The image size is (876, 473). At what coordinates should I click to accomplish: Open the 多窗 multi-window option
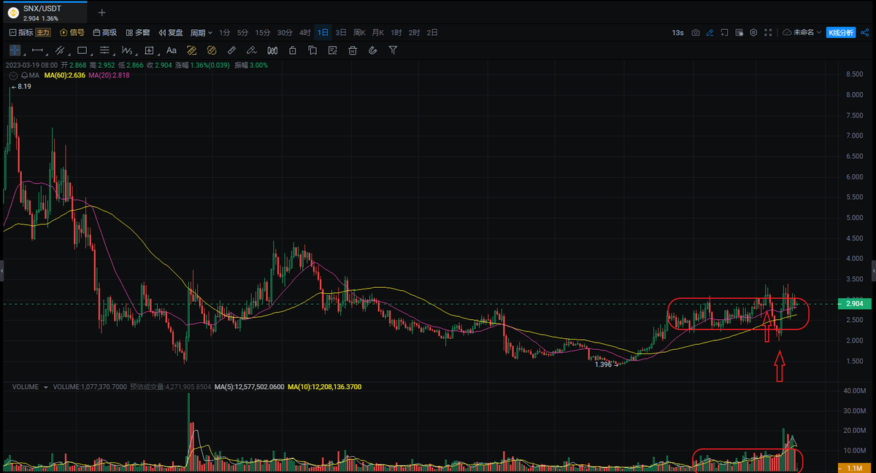coord(138,33)
